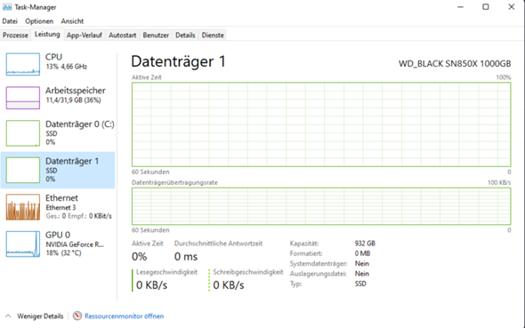Click the Formatiert 0 MB value

click(x=362, y=253)
